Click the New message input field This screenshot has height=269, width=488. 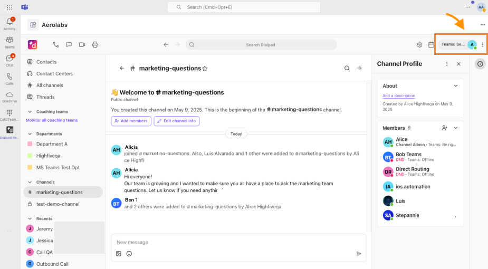(238, 242)
